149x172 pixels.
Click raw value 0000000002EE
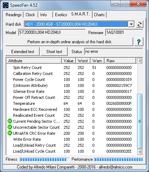[119, 151]
